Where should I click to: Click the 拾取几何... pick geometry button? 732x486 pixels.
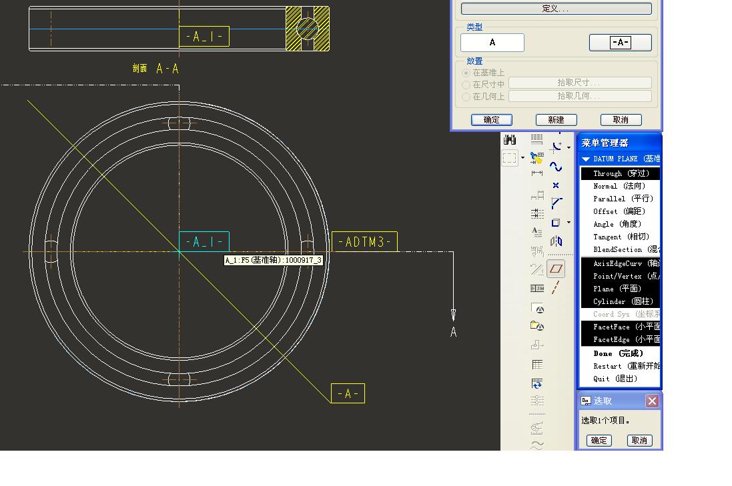580,96
